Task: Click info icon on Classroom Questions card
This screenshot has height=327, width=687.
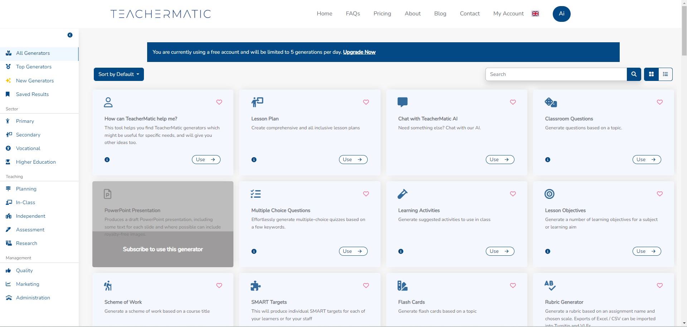Action: point(547,160)
